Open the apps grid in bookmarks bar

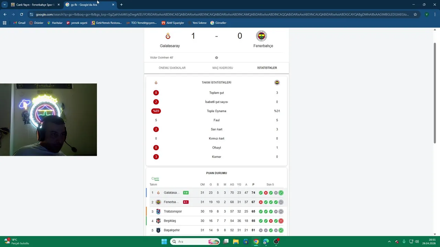point(4,23)
